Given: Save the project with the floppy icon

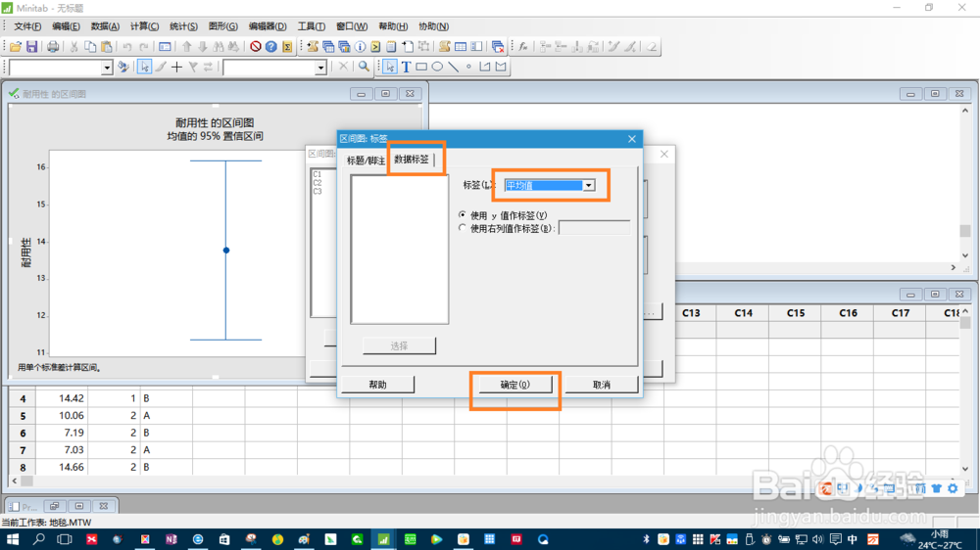Looking at the screenshot, I should tap(32, 47).
